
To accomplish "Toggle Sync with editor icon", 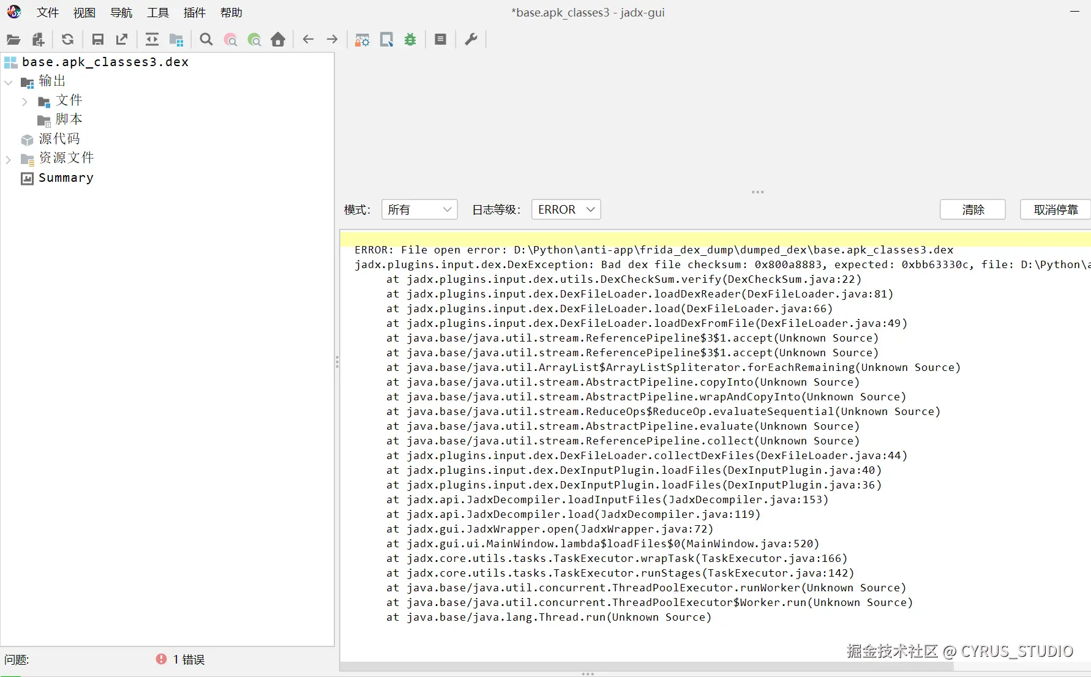I will (x=152, y=40).
